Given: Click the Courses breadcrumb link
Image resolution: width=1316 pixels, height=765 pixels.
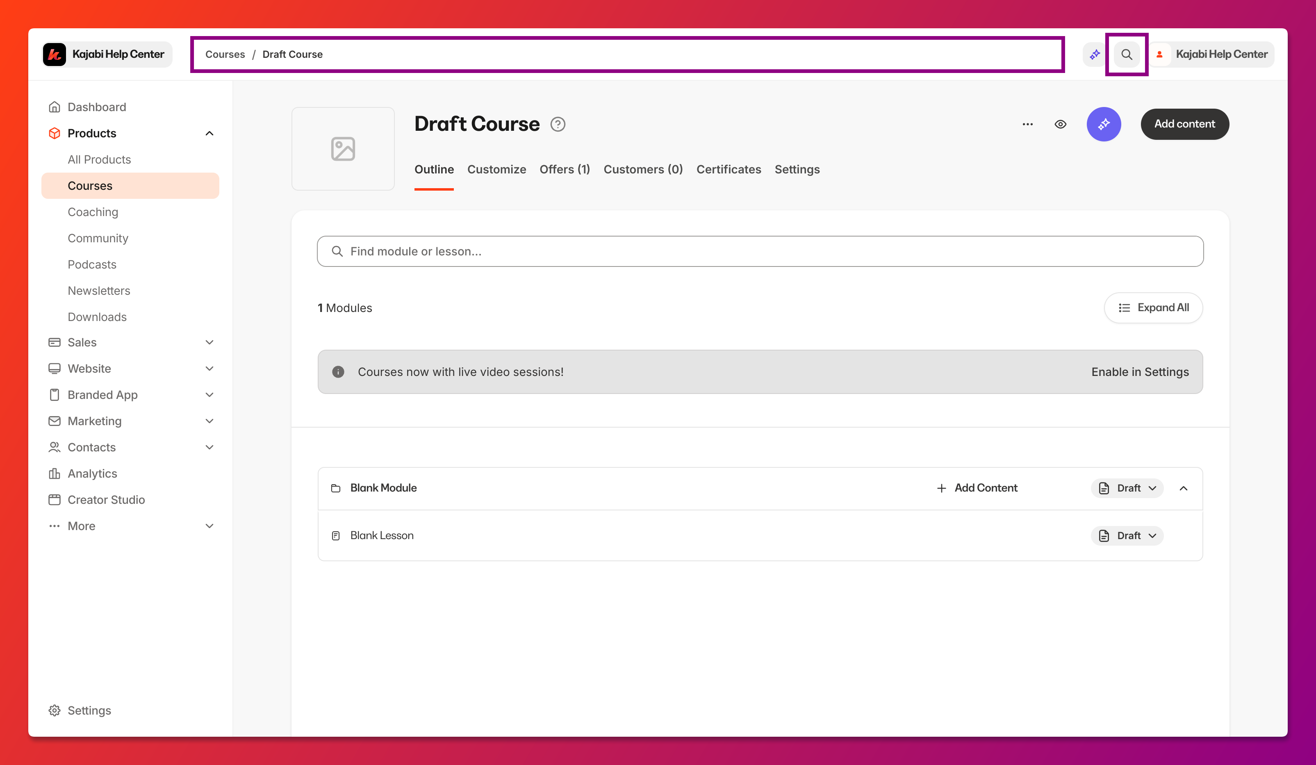Looking at the screenshot, I should pos(225,54).
